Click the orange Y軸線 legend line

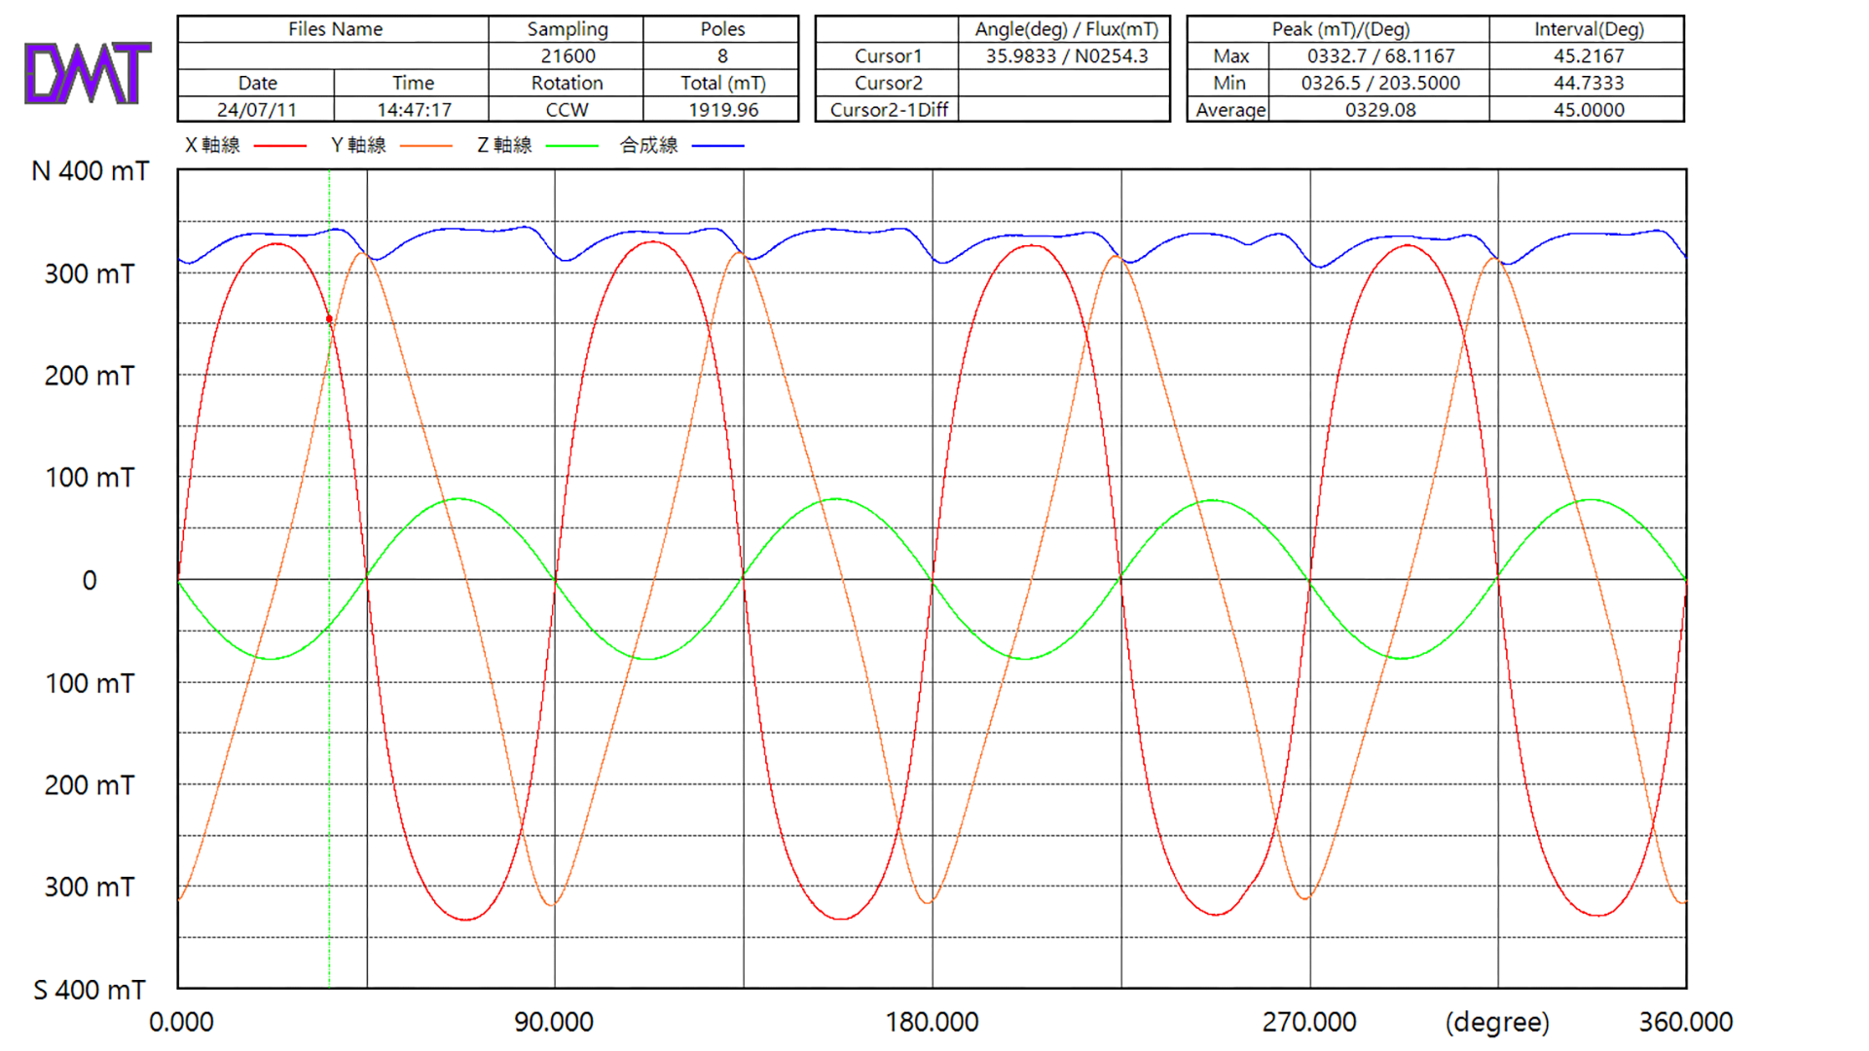(x=425, y=146)
